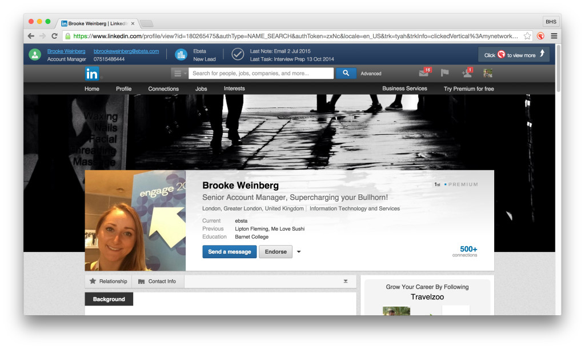585x349 pixels.
Task: Open the Connections menu item
Action: tap(163, 89)
